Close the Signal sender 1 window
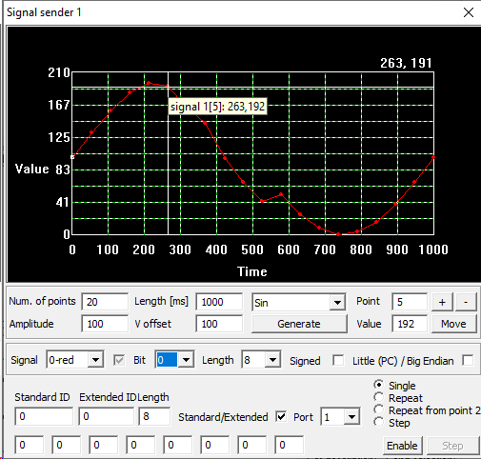481x459 pixels. click(469, 12)
